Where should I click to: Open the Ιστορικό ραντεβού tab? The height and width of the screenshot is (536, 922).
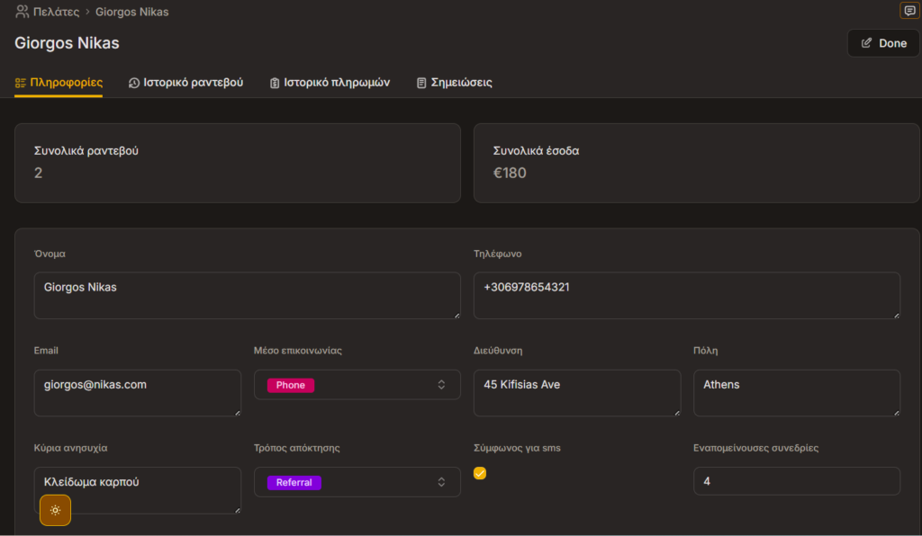click(x=186, y=82)
